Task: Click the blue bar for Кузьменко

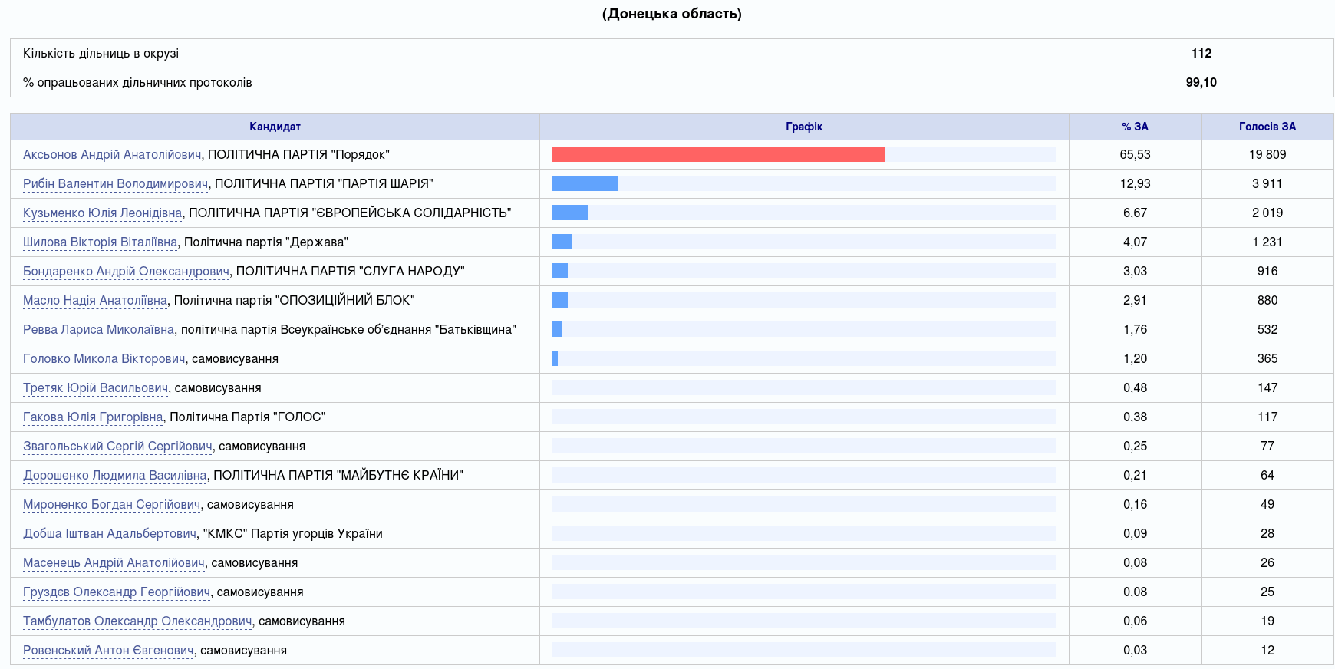Action: pos(570,213)
